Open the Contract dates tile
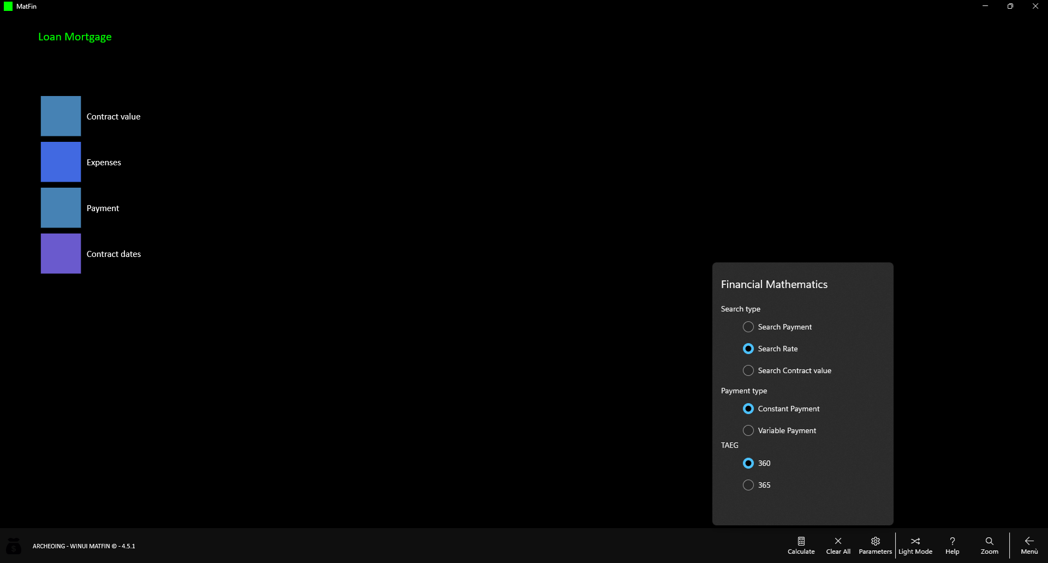Screen dimensions: 1048x563 tap(61, 254)
